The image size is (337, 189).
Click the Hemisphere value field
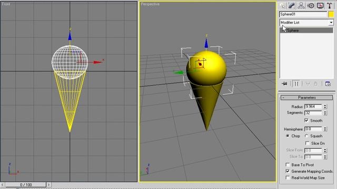click(313, 129)
